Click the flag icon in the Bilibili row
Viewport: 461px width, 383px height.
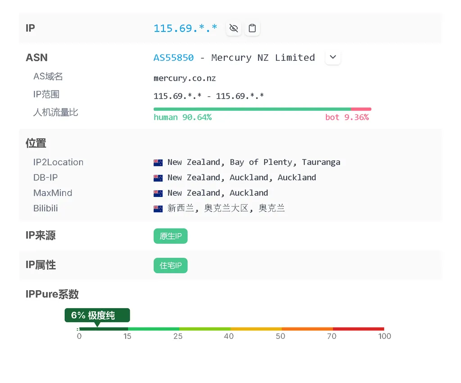point(158,208)
